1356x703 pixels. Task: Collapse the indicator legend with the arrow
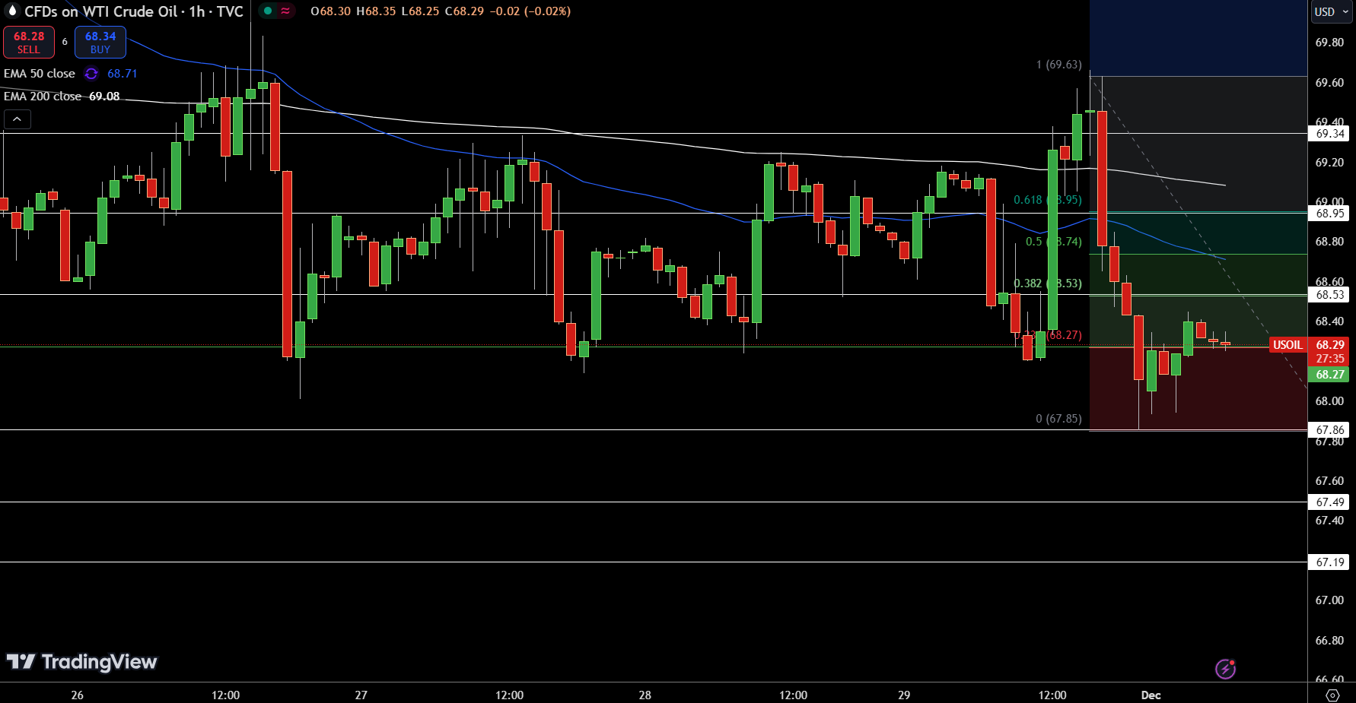pyautogui.click(x=17, y=119)
